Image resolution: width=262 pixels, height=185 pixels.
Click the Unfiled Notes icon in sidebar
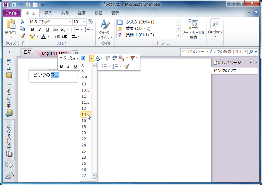click(x=9, y=165)
